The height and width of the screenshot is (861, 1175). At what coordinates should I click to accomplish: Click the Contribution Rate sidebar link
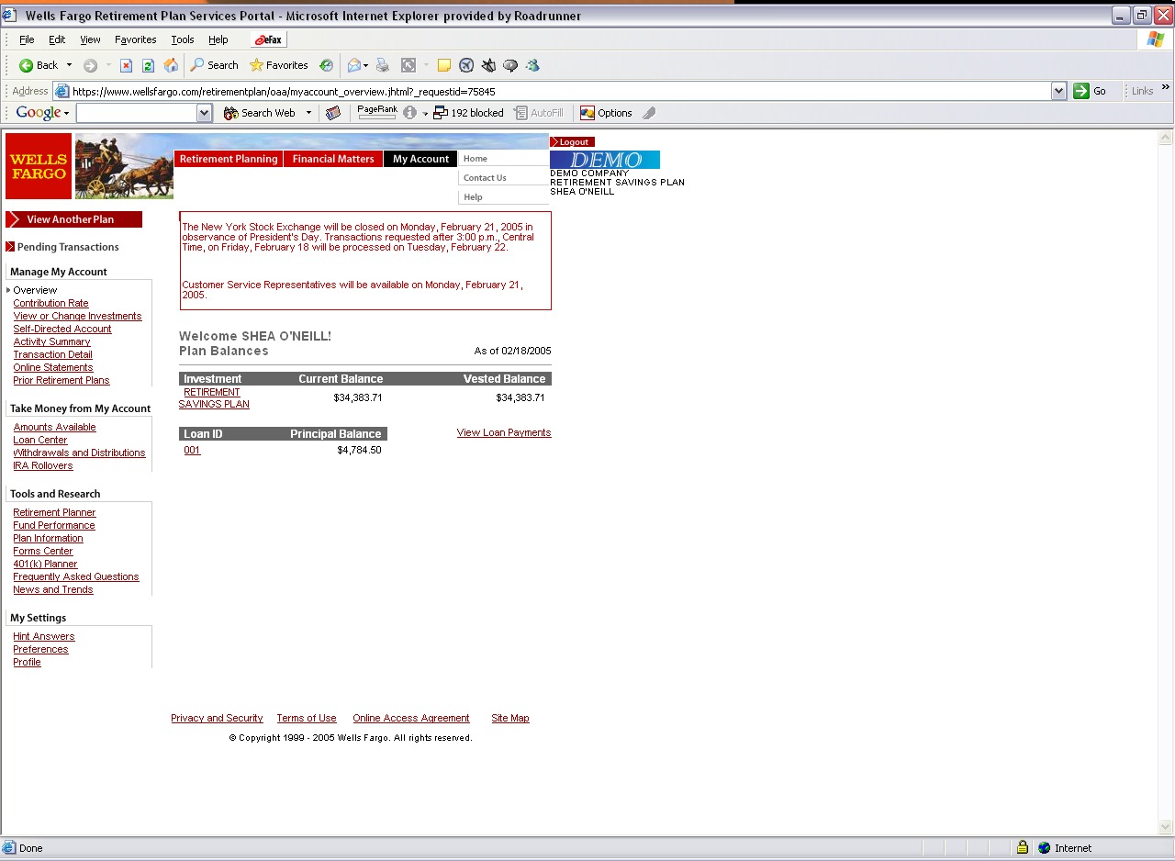click(50, 303)
